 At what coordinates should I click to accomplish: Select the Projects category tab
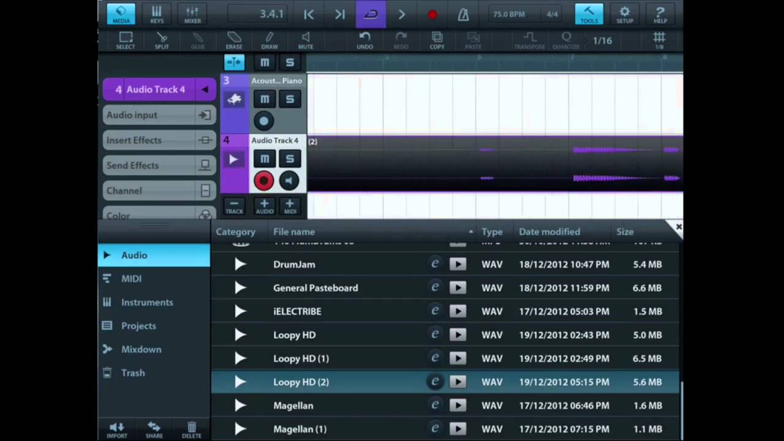[154, 326]
